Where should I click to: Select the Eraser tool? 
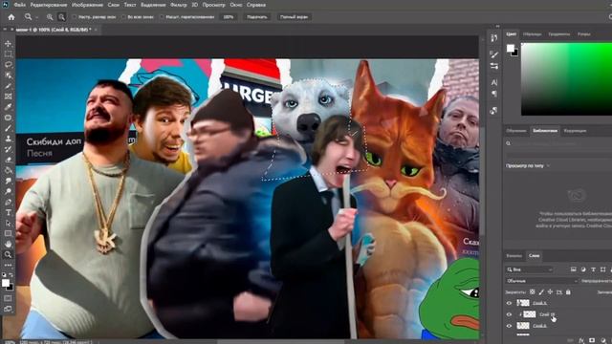pos(9,160)
